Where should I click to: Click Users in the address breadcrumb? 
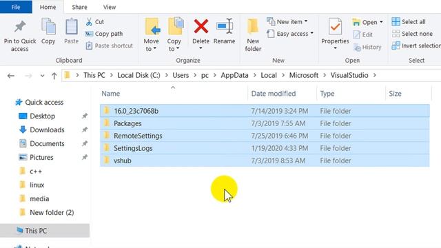(x=181, y=75)
